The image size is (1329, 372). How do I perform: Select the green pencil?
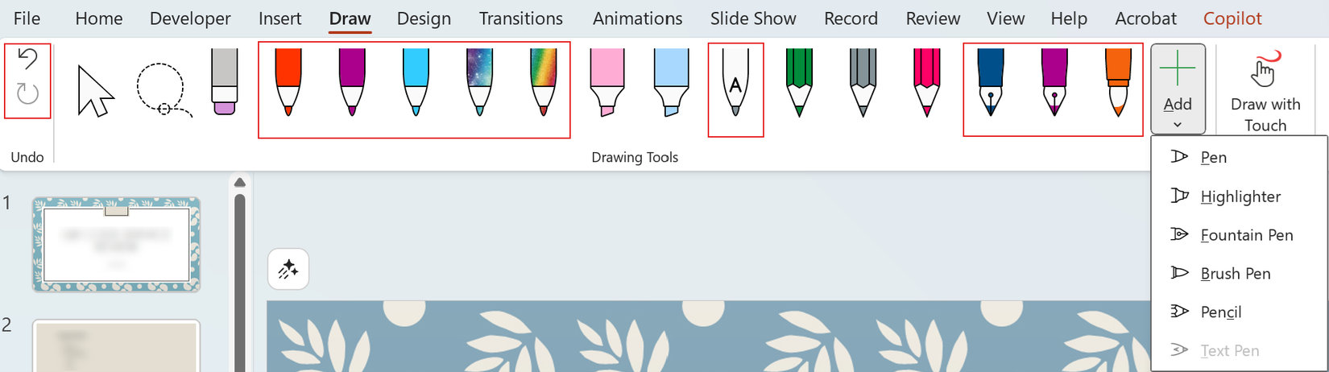799,82
